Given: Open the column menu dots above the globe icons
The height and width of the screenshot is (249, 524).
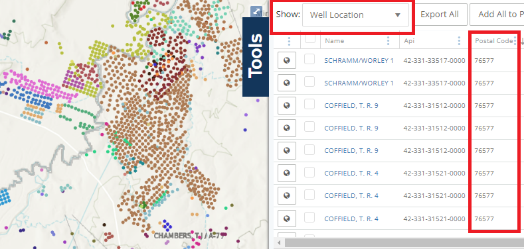Looking at the screenshot, I should [289, 41].
